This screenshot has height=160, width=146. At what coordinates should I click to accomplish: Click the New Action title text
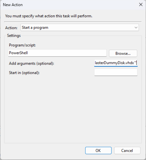[x=13, y=5]
